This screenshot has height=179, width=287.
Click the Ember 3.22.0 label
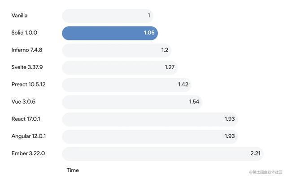click(x=28, y=153)
